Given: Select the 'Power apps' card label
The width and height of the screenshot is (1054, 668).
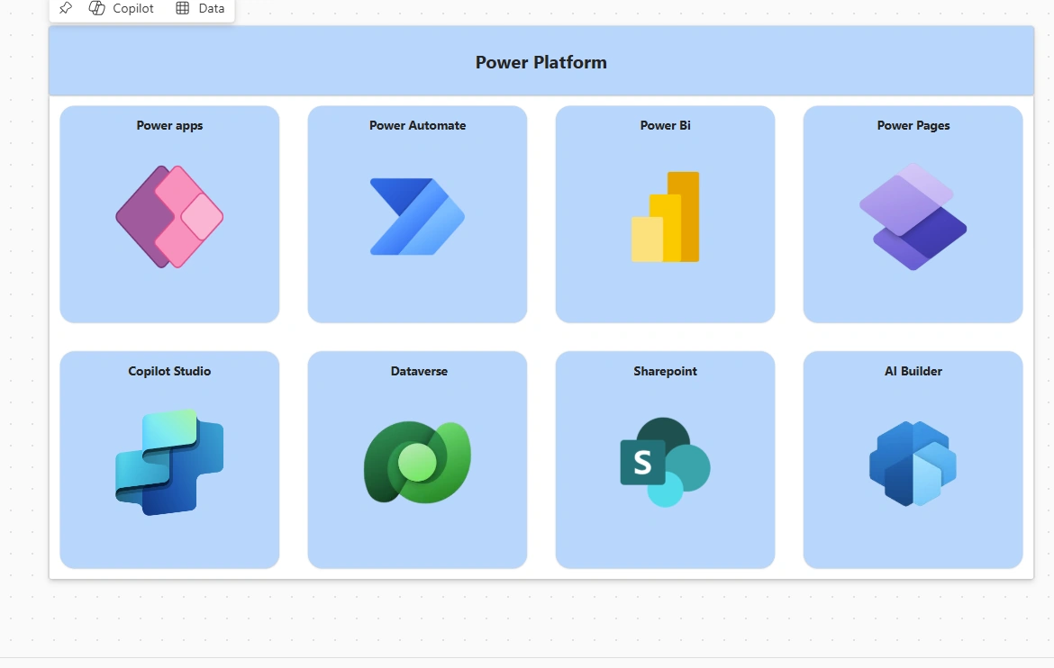Looking at the screenshot, I should tap(169, 126).
